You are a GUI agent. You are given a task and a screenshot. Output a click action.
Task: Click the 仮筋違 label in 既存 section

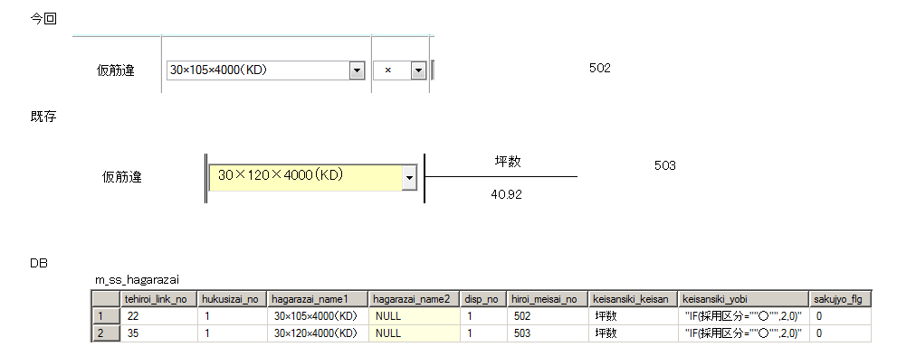point(122,177)
